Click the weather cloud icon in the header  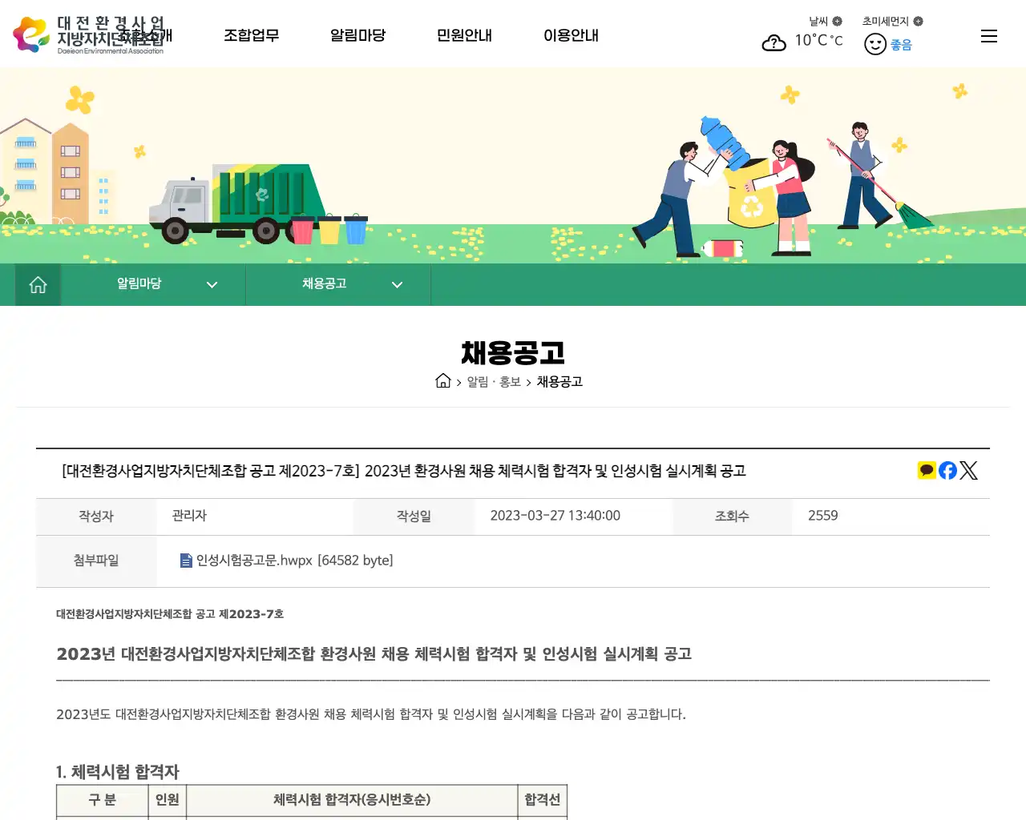click(x=774, y=42)
